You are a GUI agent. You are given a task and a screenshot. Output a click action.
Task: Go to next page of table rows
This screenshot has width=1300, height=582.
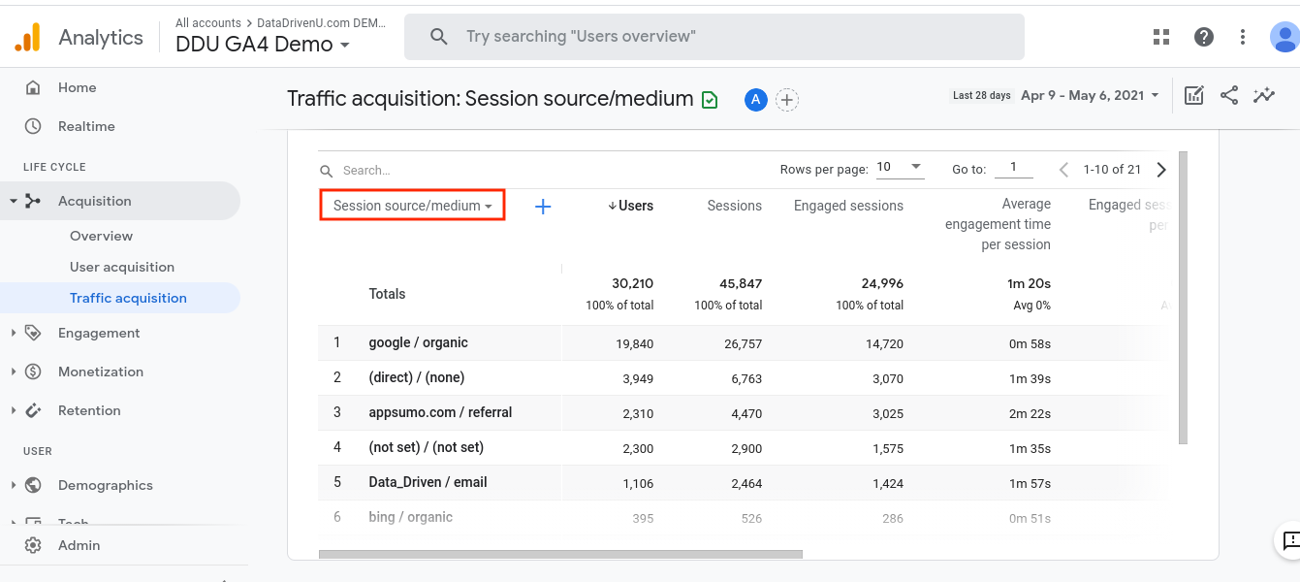[1161, 170]
